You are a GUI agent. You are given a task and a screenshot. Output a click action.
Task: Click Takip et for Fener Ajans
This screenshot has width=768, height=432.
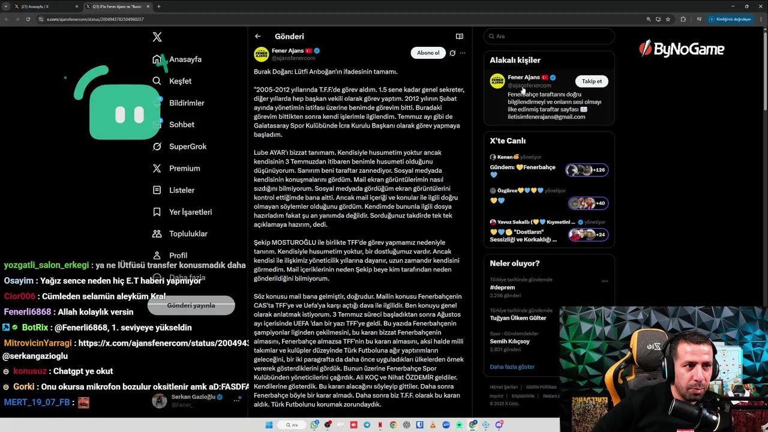click(592, 81)
